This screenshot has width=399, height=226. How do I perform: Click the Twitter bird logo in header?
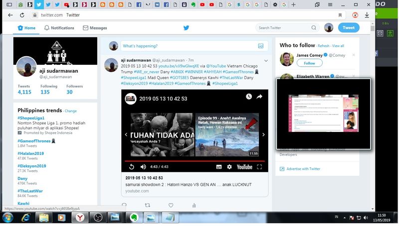186,28
